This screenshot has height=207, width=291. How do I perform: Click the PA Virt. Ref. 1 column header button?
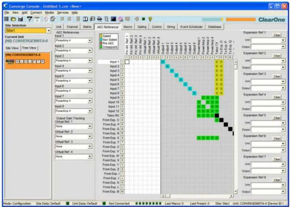pyautogui.click(x=127, y=58)
